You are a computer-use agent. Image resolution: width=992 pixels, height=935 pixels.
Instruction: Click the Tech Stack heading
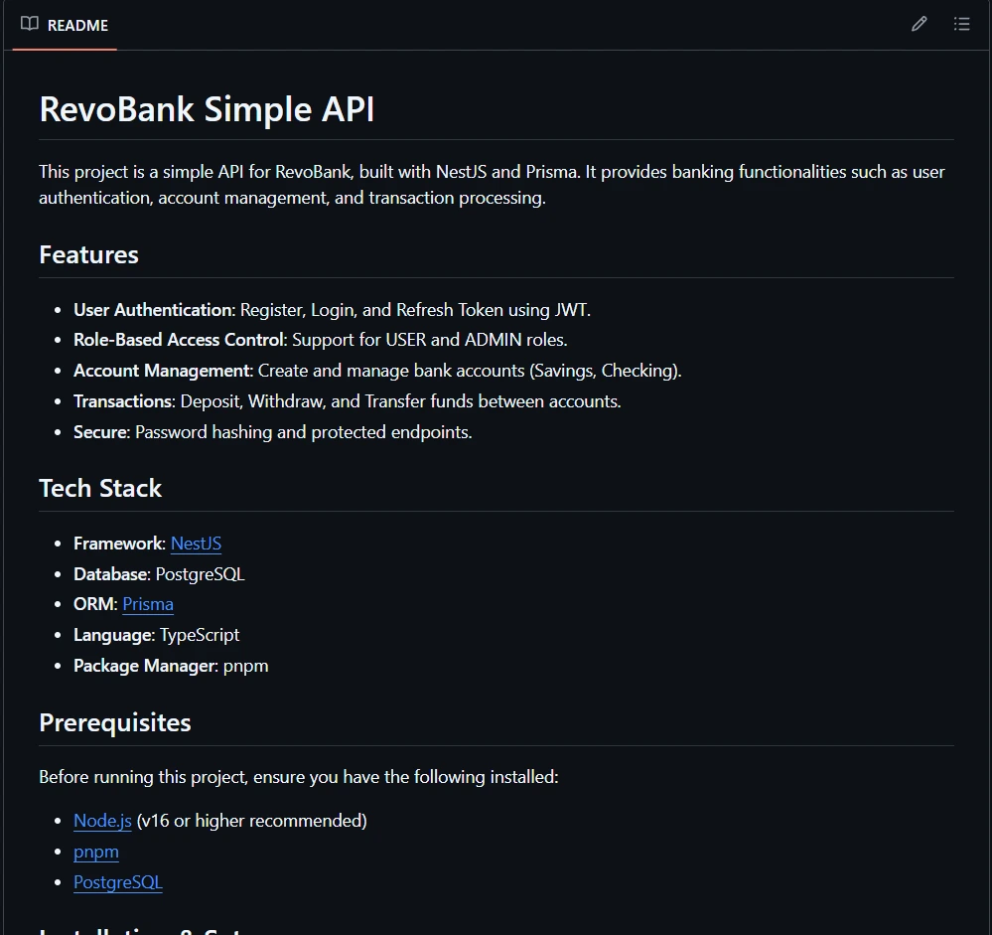coord(100,488)
